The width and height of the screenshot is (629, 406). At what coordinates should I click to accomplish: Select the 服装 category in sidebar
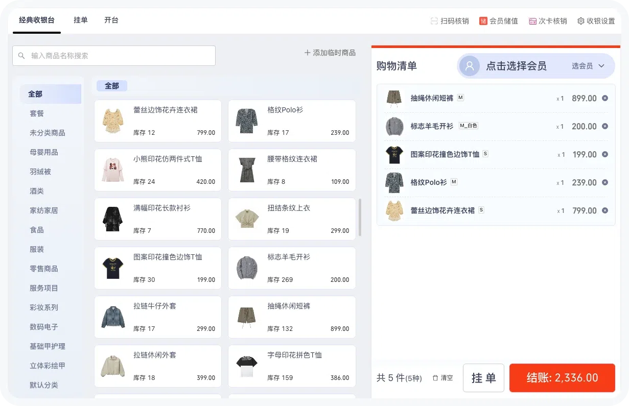pyautogui.click(x=37, y=249)
